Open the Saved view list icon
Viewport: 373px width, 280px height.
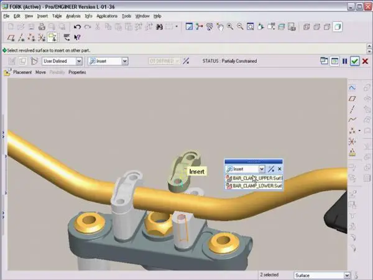click(271, 26)
